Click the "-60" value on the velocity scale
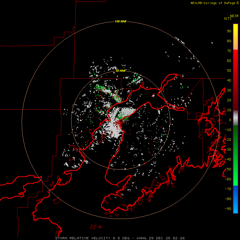The width and height of the screenshot is (240, 240). click(x=228, y=179)
